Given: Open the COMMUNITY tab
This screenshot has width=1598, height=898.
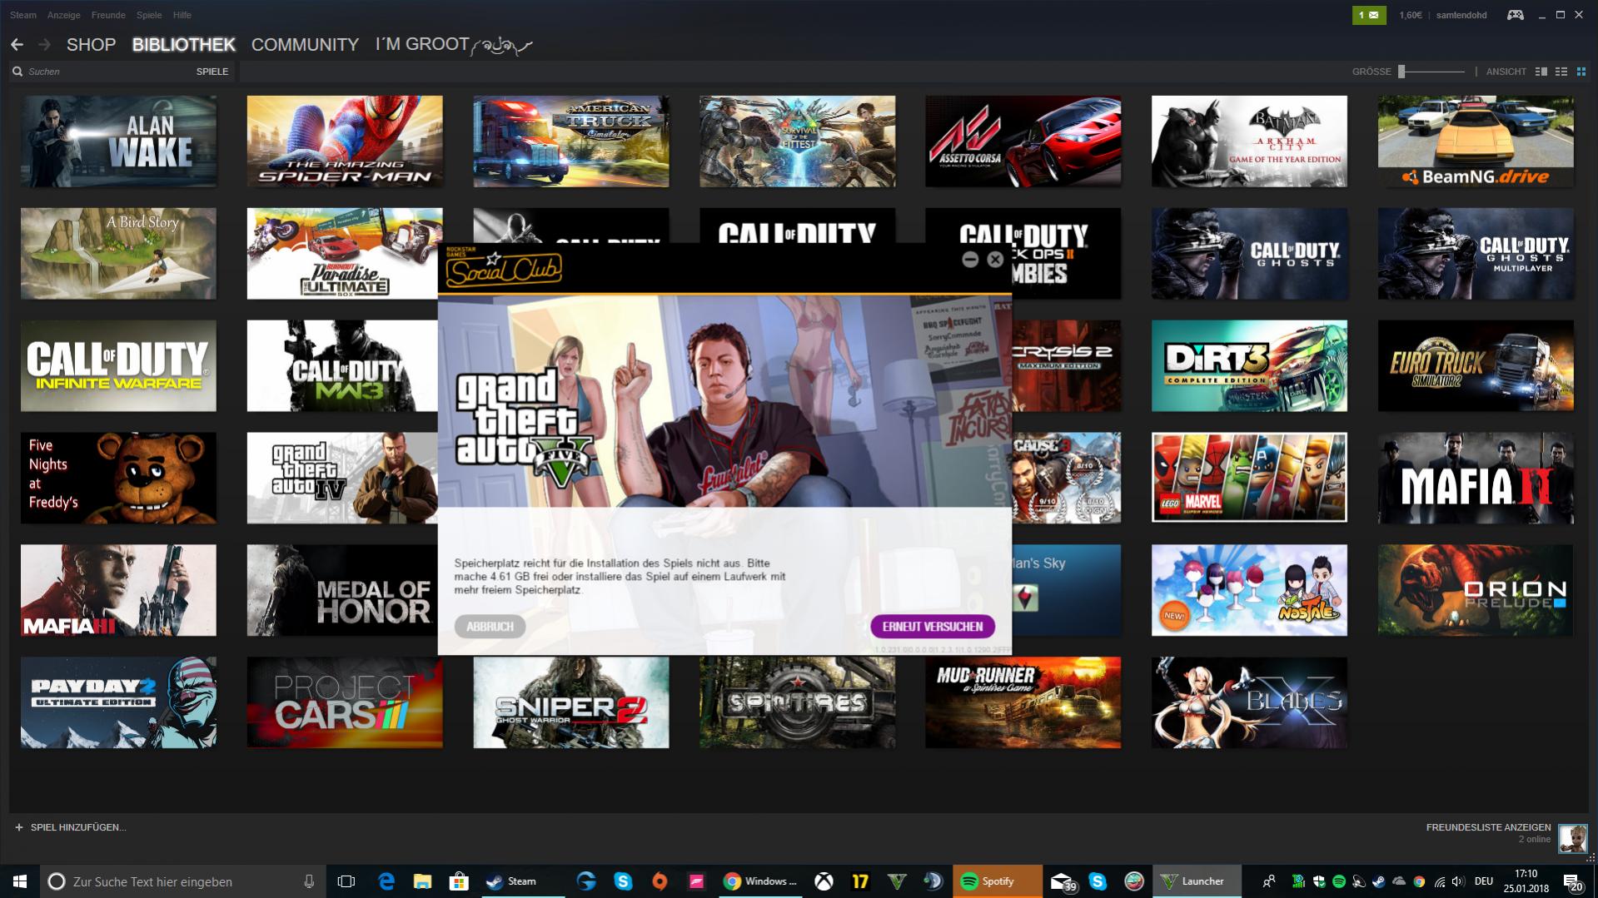Looking at the screenshot, I should 305,45.
